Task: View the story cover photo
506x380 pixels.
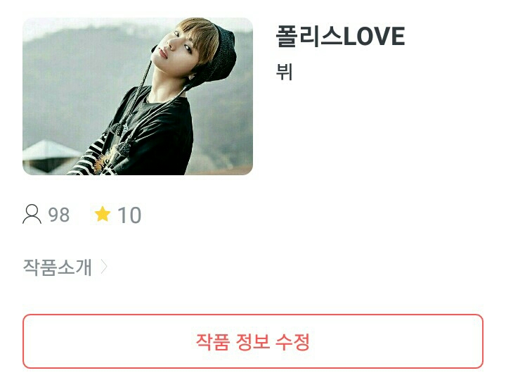Action: click(x=138, y=96)
